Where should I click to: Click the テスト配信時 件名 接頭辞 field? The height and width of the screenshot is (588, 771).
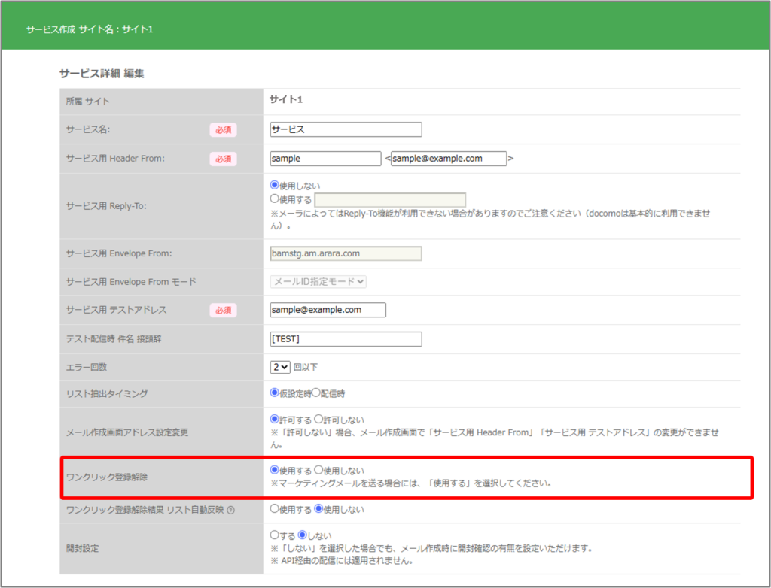point(346,339)
